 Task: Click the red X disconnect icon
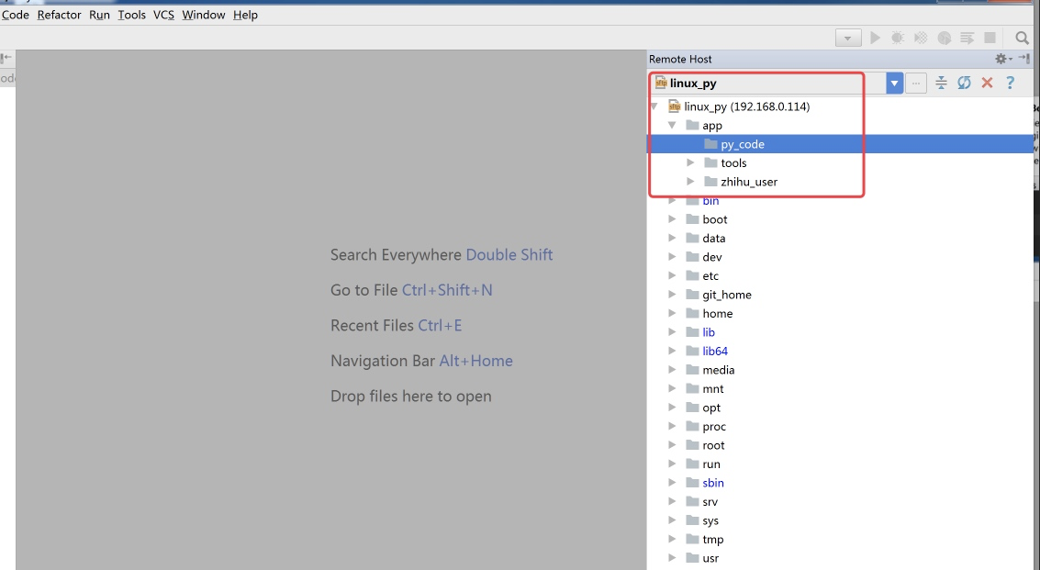coord(987,83)
